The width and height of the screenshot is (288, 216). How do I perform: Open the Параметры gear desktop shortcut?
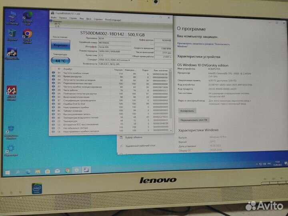click(x=11, y=150)
